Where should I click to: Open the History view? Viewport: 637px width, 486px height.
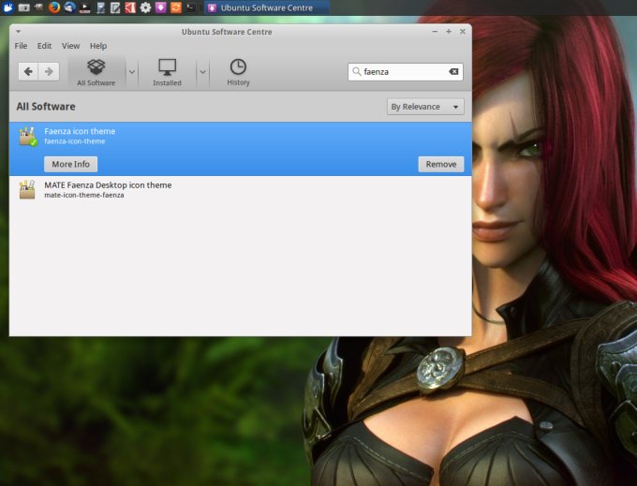[238, 72]
